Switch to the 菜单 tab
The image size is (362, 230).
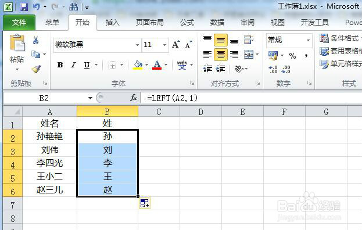click(52, 23)
